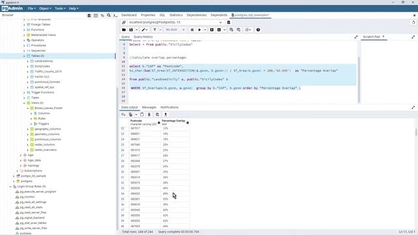Select the pg_monitor role
The width and height of the screenshot is (418, 235).
pyautogui.click(x=27, y=197)
